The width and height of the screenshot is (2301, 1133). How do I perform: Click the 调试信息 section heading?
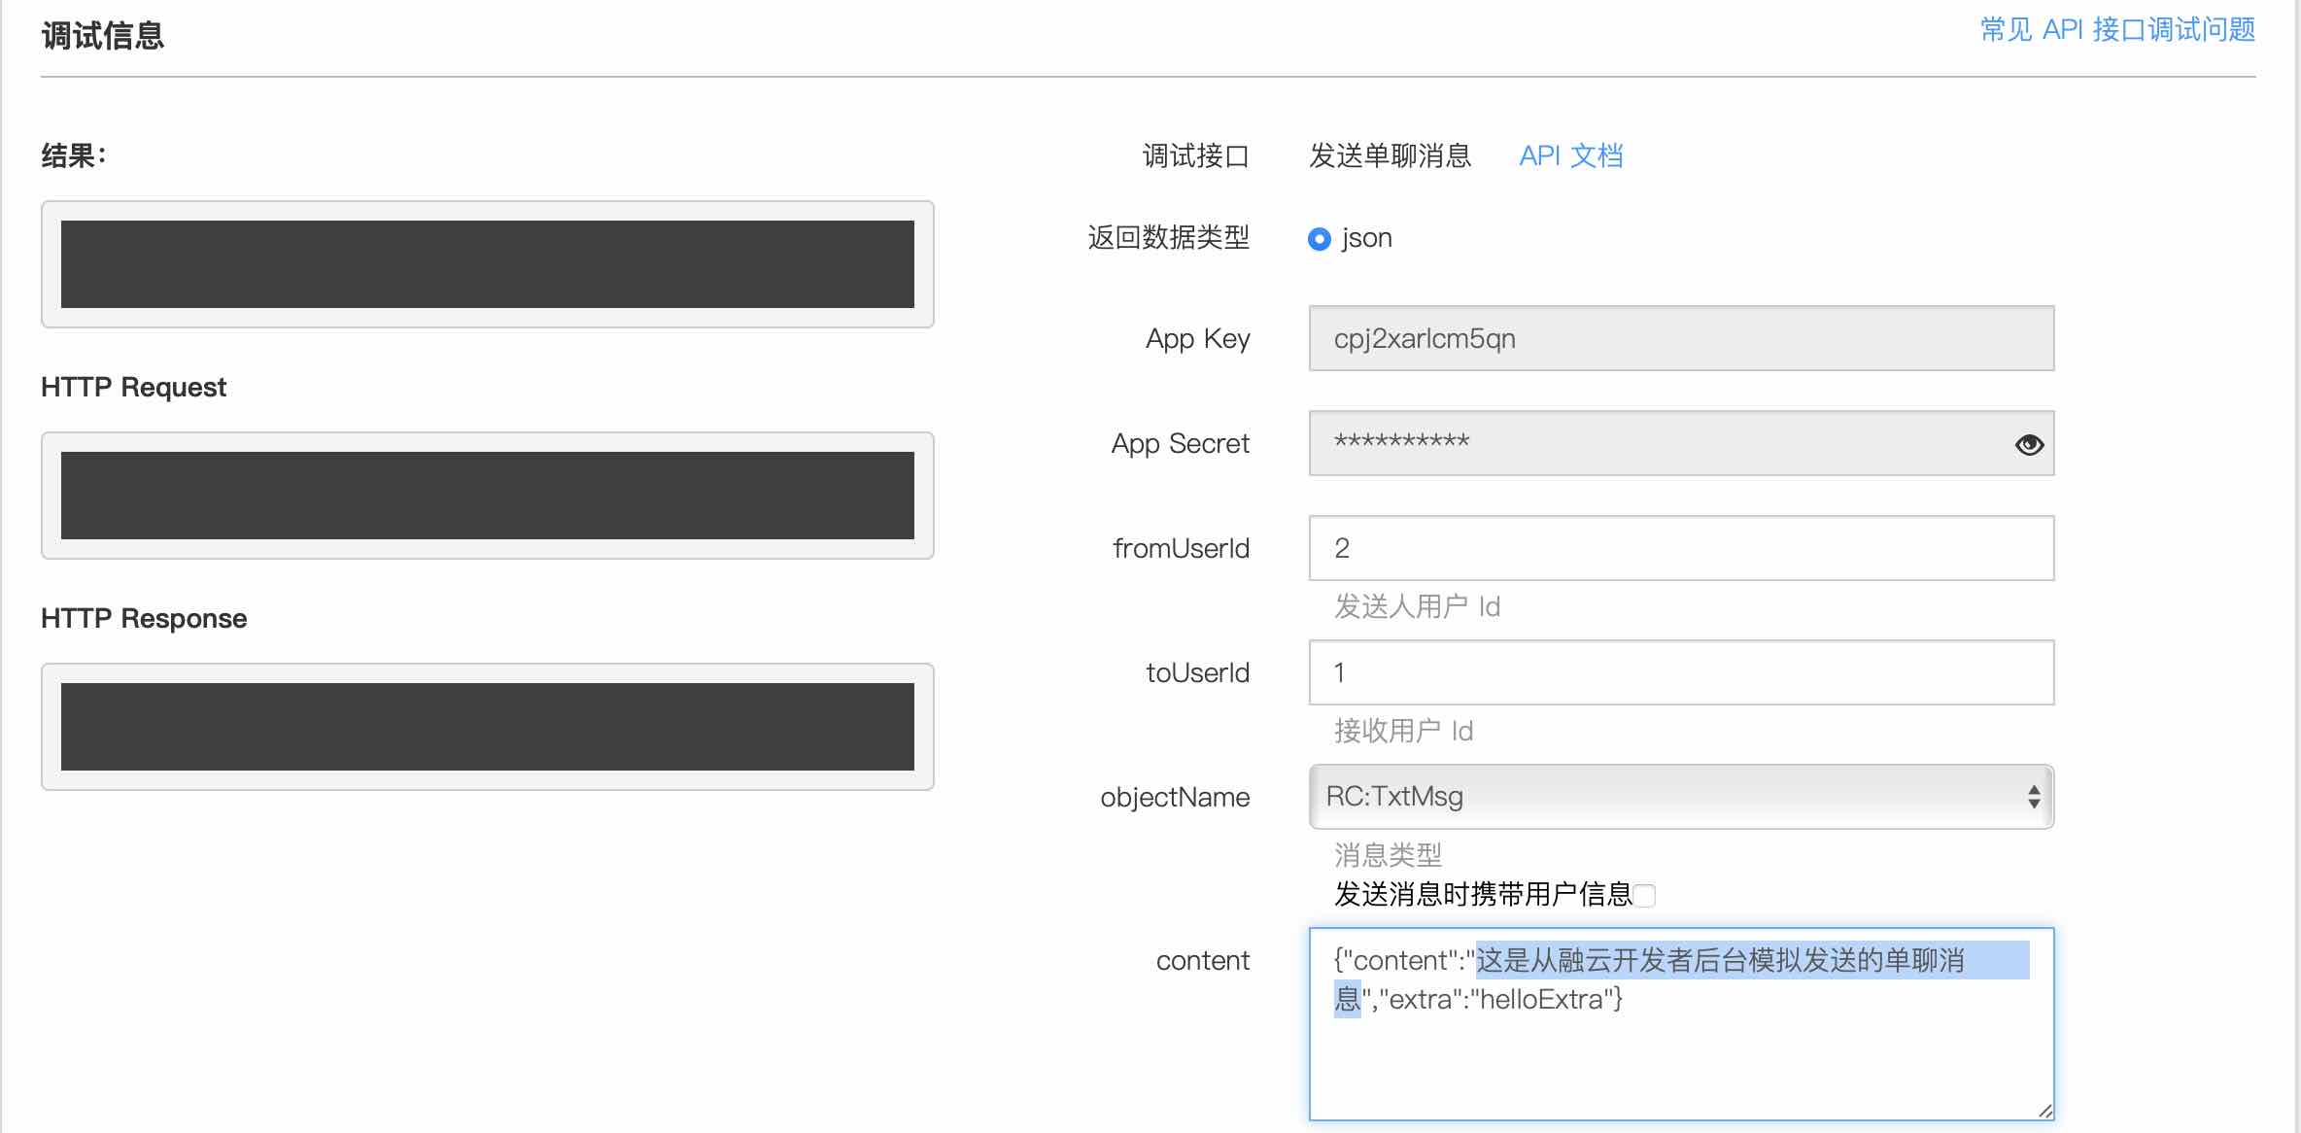[x=103, y=36]
